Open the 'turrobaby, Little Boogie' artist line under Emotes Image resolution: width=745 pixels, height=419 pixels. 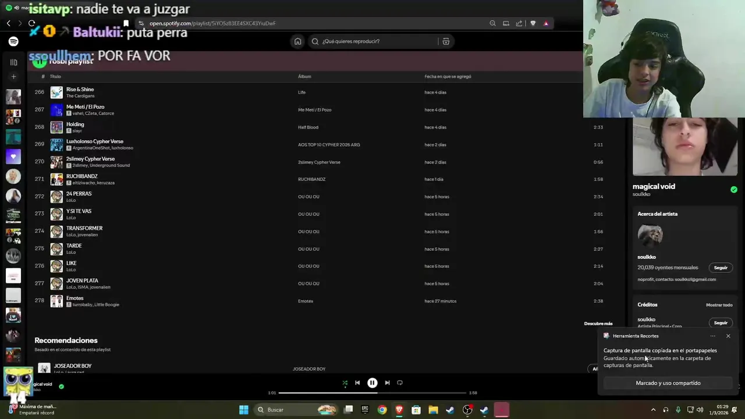tap(95, 305)
